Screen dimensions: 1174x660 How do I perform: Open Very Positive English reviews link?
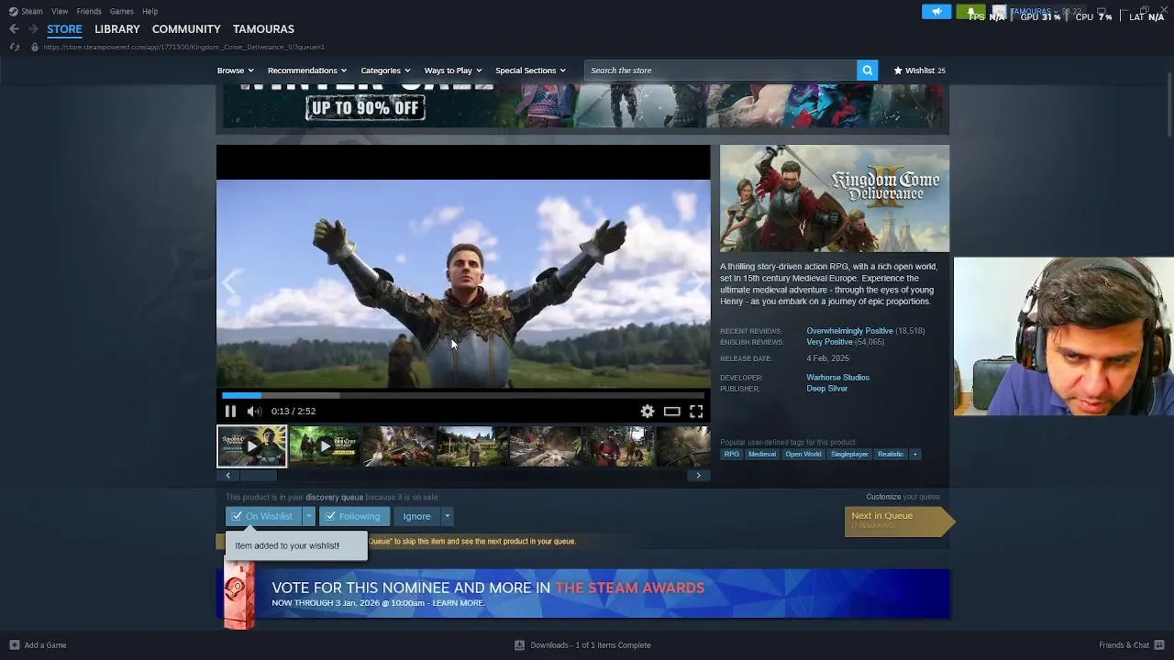coord(829,342)
